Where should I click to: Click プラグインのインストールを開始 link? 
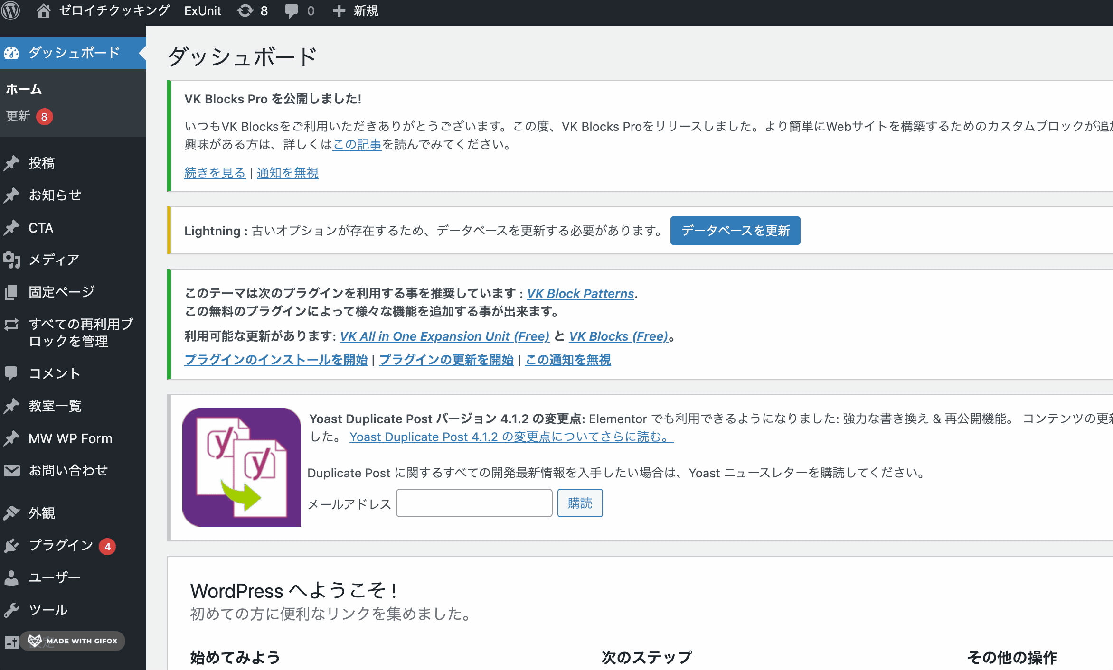pyautogui.click(x=276, y=360)
